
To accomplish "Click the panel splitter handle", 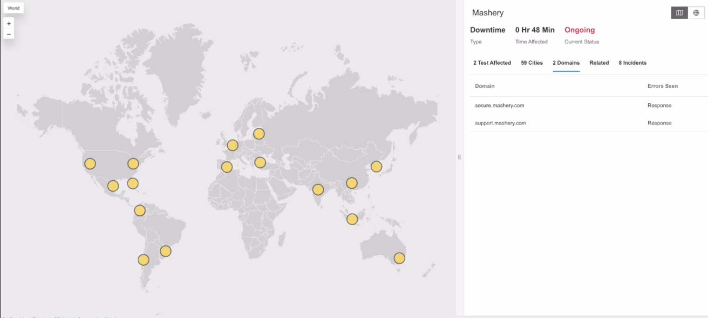I will click(459, 157).
